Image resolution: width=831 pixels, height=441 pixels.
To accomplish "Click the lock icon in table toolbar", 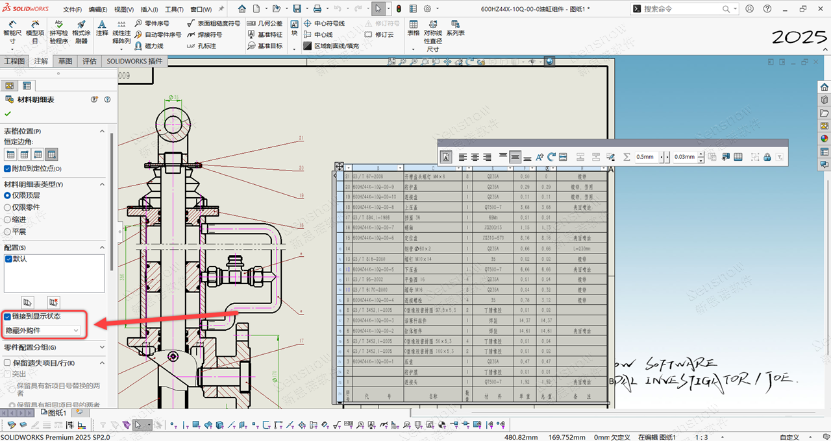I will [767, 157].
